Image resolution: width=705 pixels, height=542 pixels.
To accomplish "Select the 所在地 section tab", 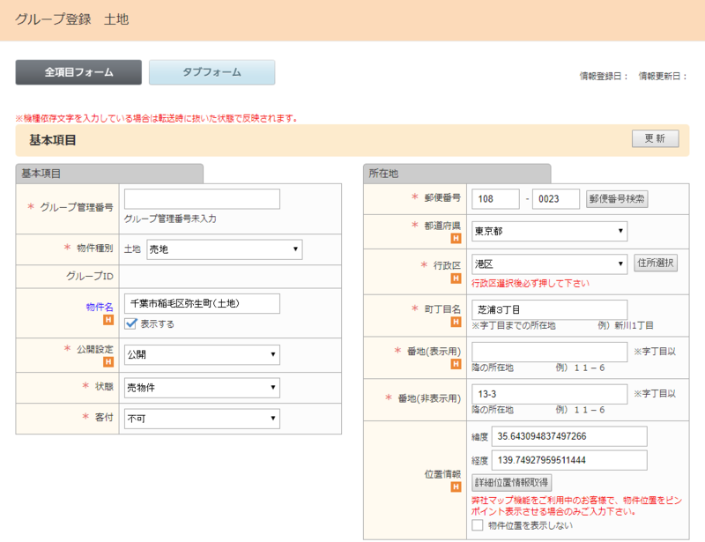I will click(456, 174).
